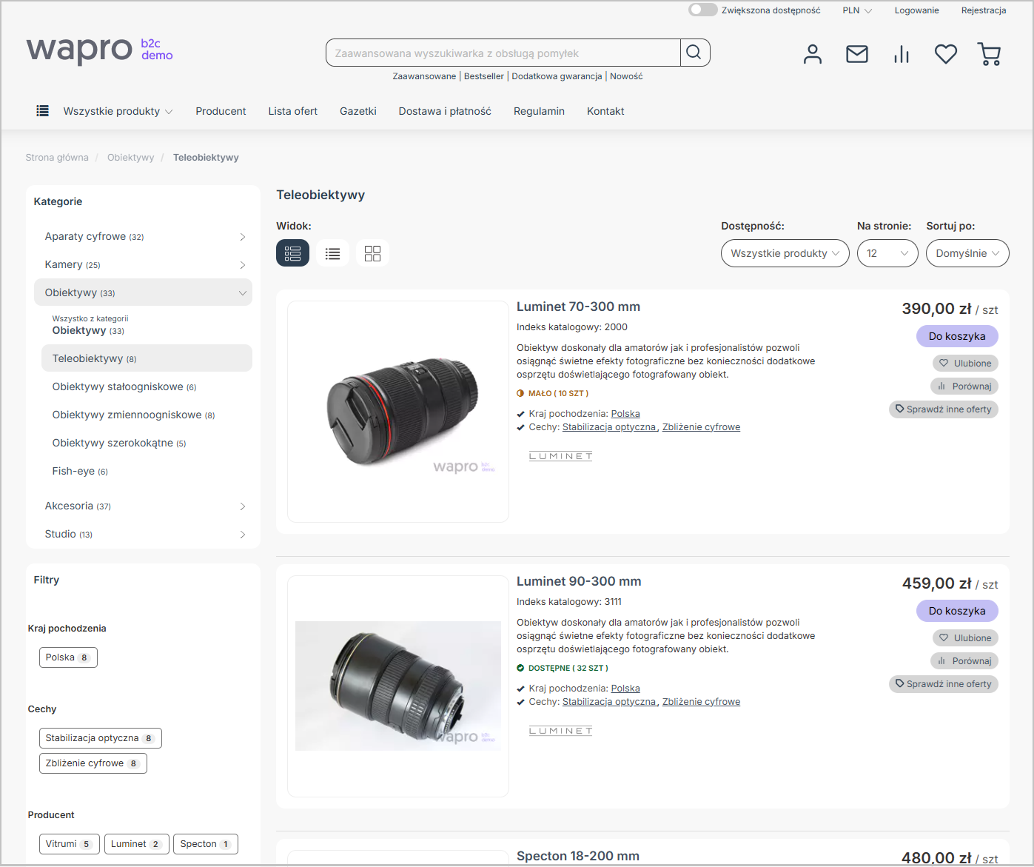Open the Sortuj po Domyślnie dropdown
The image size is (1034, 867).
pos(967,253)
